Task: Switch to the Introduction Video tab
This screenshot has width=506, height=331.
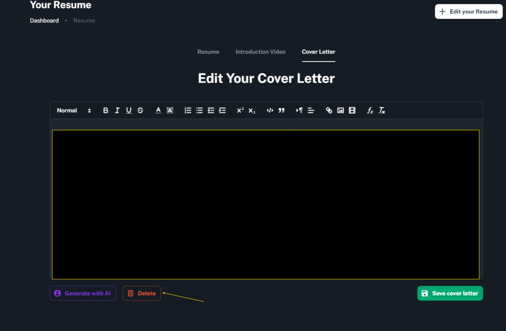Action: (260, 51)
